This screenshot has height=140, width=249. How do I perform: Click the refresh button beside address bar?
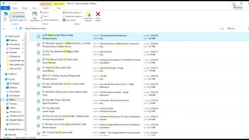[x=223, y=28]
